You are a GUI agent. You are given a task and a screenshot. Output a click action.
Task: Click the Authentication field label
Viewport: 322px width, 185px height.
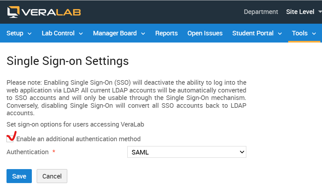pos(28,152)
